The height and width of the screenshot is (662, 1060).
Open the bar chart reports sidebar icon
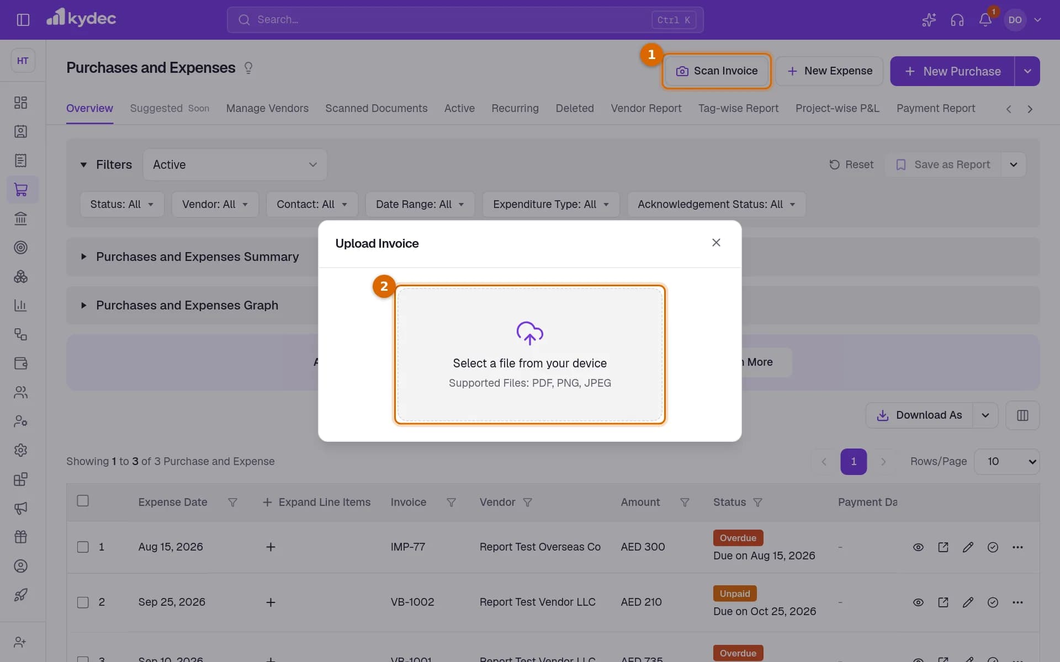(21, 305)
